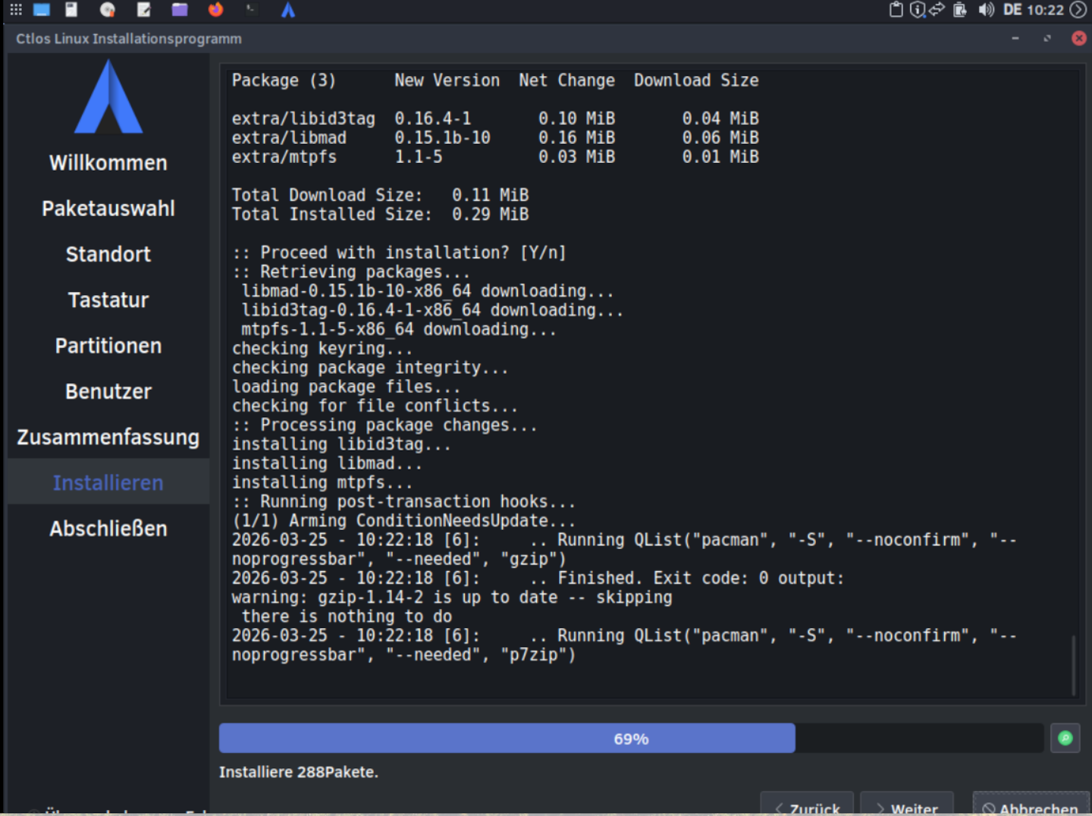Open the text editor launcher icon

pyautogui.click(x=143, y=10)
